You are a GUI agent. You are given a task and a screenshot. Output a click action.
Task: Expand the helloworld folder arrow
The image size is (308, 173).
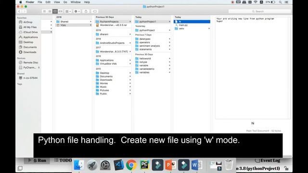[x=169, y=59]
